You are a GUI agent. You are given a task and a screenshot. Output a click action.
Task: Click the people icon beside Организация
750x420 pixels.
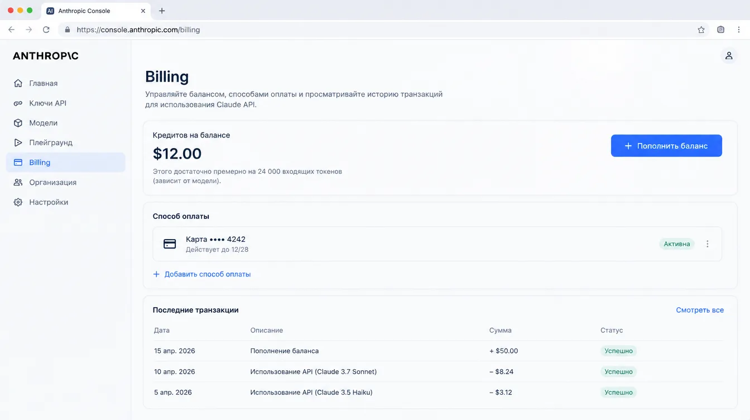18,182
